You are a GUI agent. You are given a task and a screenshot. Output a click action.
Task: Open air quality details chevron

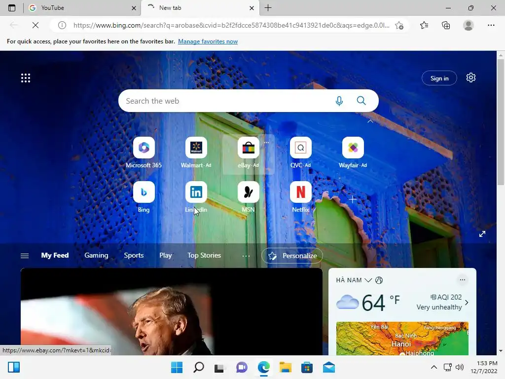pyautogui.click(x=467, y=303)
